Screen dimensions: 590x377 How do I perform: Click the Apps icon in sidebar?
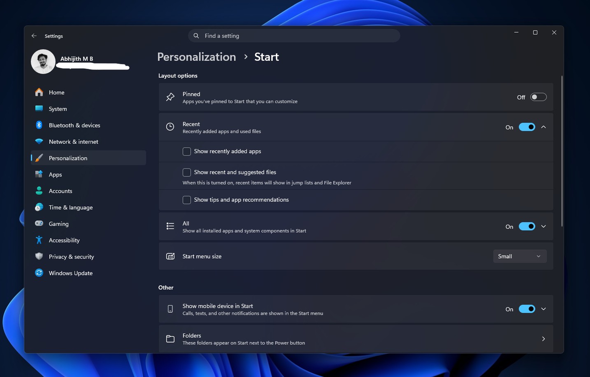pyautogui.click(x=39, y=174)
